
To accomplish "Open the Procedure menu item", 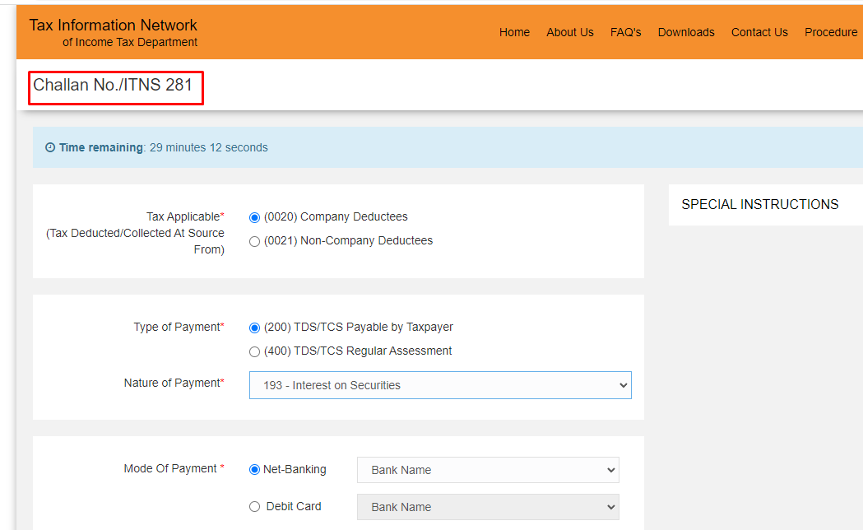I will (831, 32).
